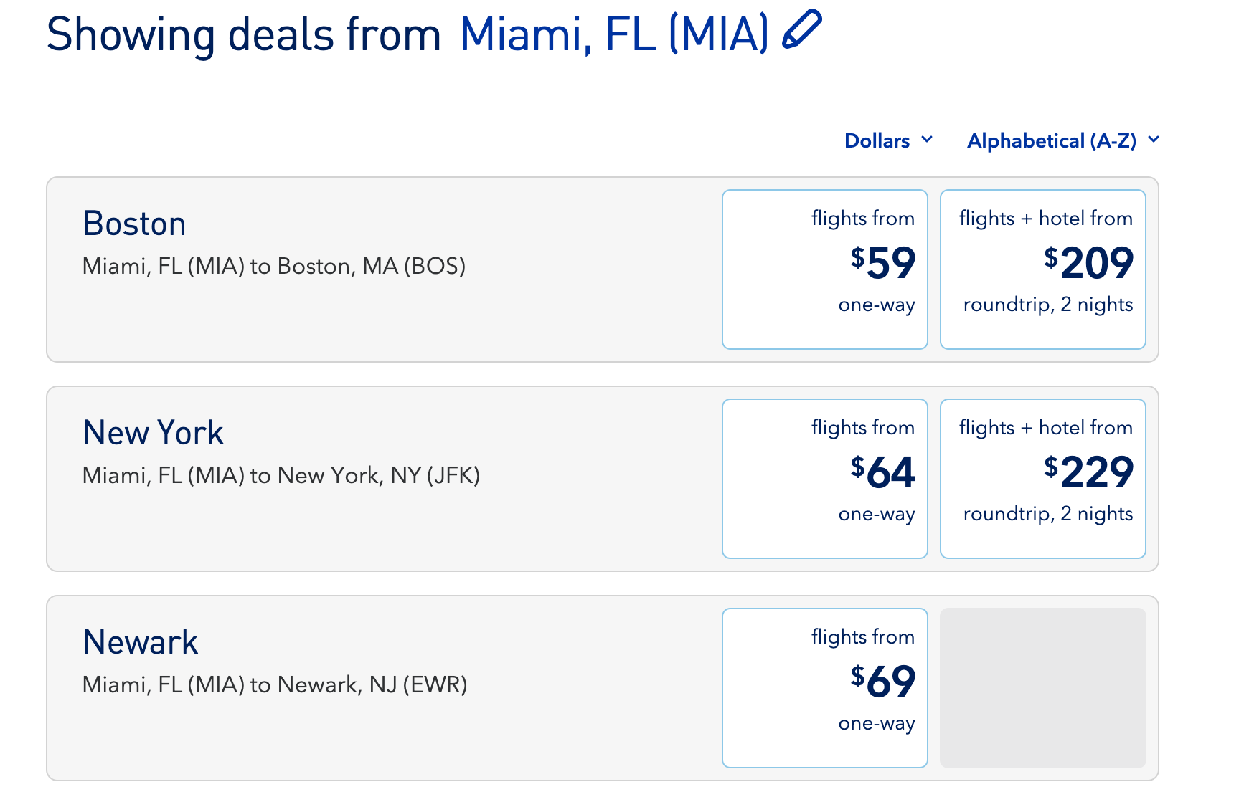Click the New York destination heading
This screenshot has width=1244, height=797.
click(x=154, y=433)
